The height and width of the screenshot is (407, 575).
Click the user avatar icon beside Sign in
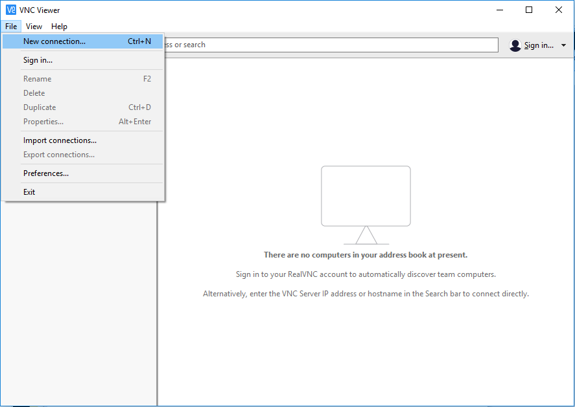[x=515, y=45]
